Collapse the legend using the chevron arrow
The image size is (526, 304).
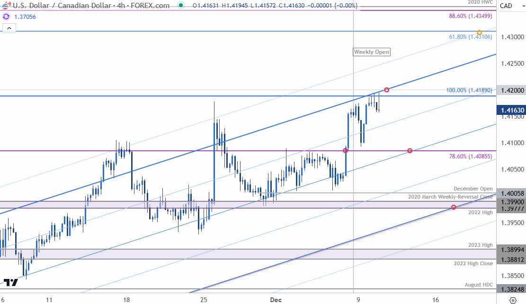[9, 28]
